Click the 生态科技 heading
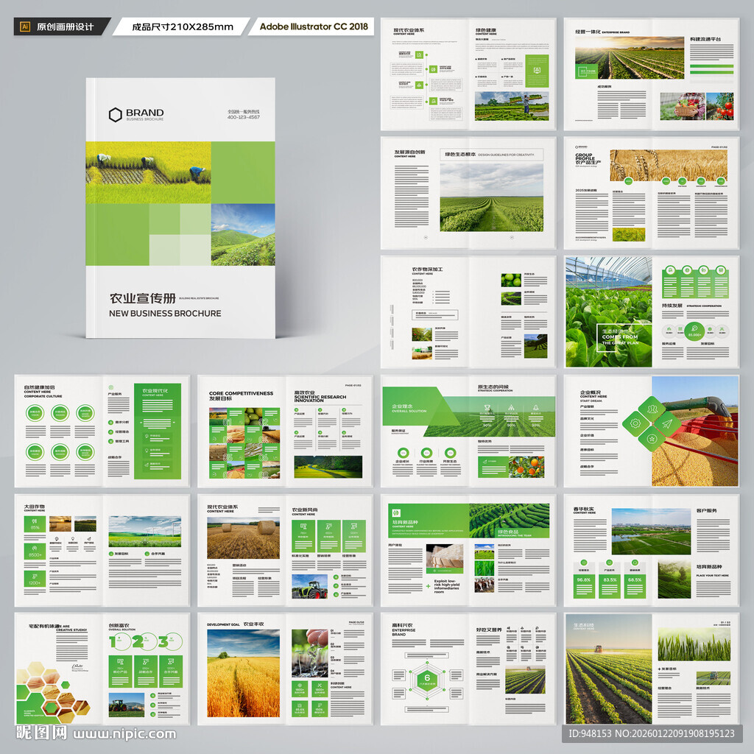Viewport: 754px width, 754px height. click(584, 626)
